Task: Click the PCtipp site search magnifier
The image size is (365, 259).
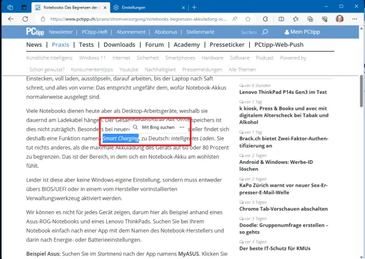Action: [266, 32]
